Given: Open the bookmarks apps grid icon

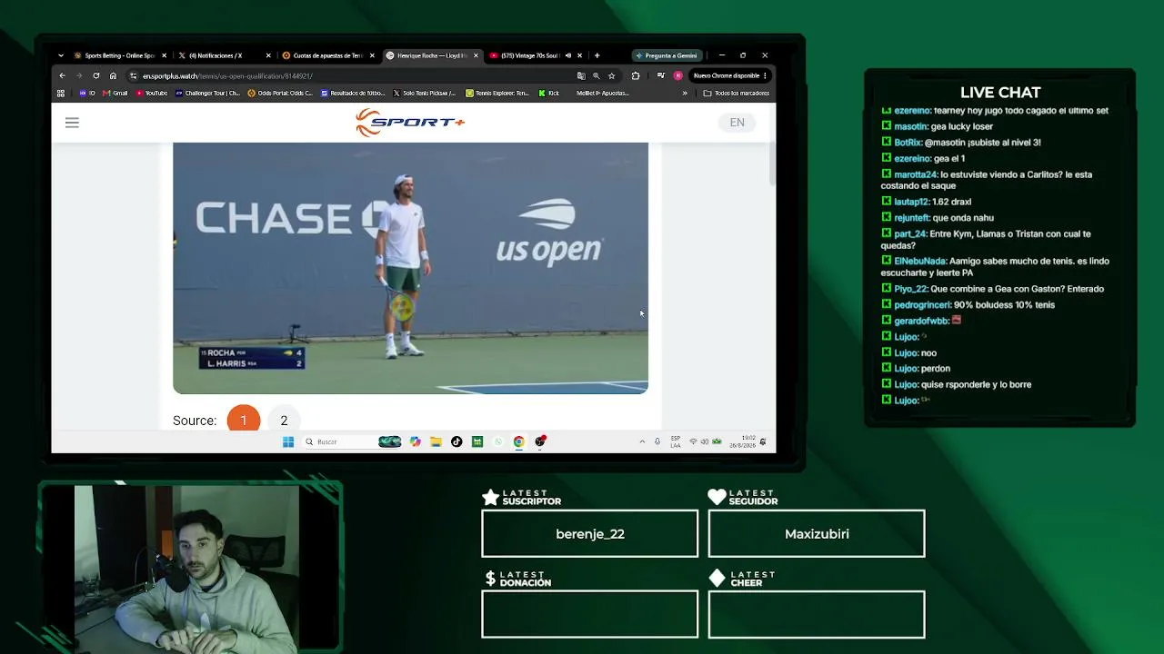Looking at the screenshot, I should point(61,93).
